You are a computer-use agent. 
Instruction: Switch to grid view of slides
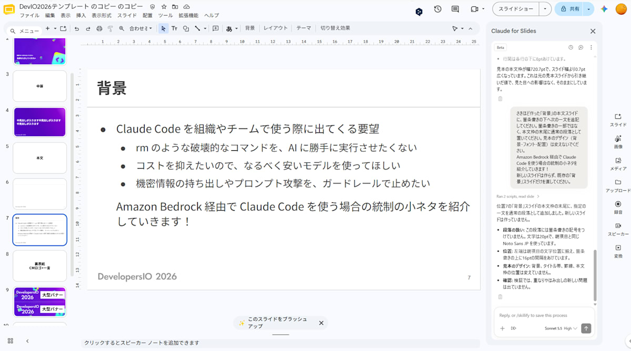[11, 341]
